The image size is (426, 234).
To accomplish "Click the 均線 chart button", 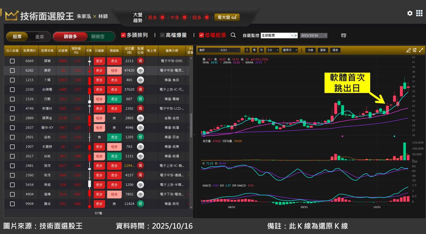I will pos(310,50).
